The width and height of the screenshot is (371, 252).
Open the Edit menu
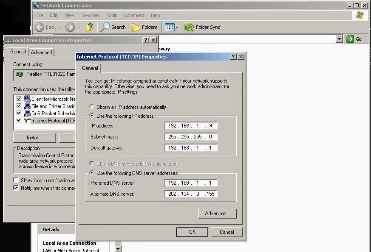pyautogui.click(x=54, y=15)
